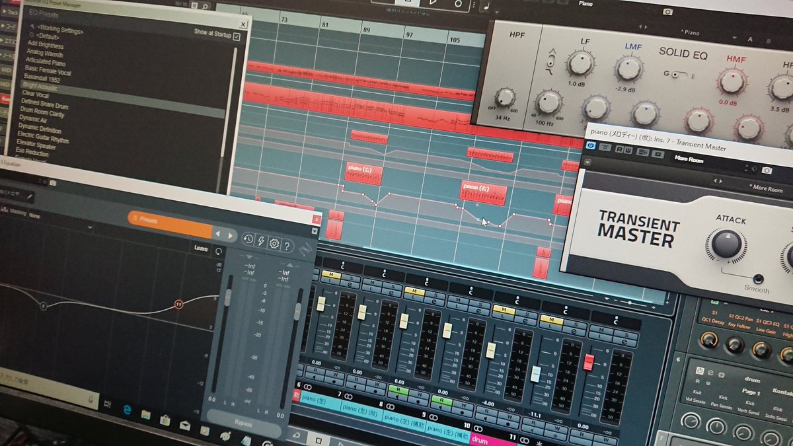Image resolution: width=793 pixels, height=446 pixels.
Task: Click bar 105 on the timeline ruler
Action: pos(454,40)
